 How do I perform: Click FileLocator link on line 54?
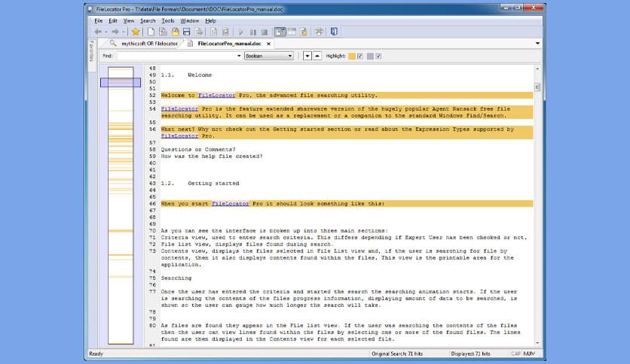(x=179, y=109)
